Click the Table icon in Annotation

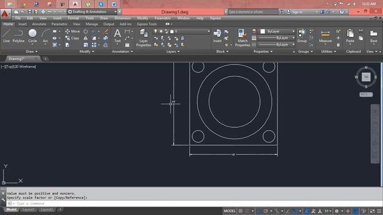coord(127,45)
